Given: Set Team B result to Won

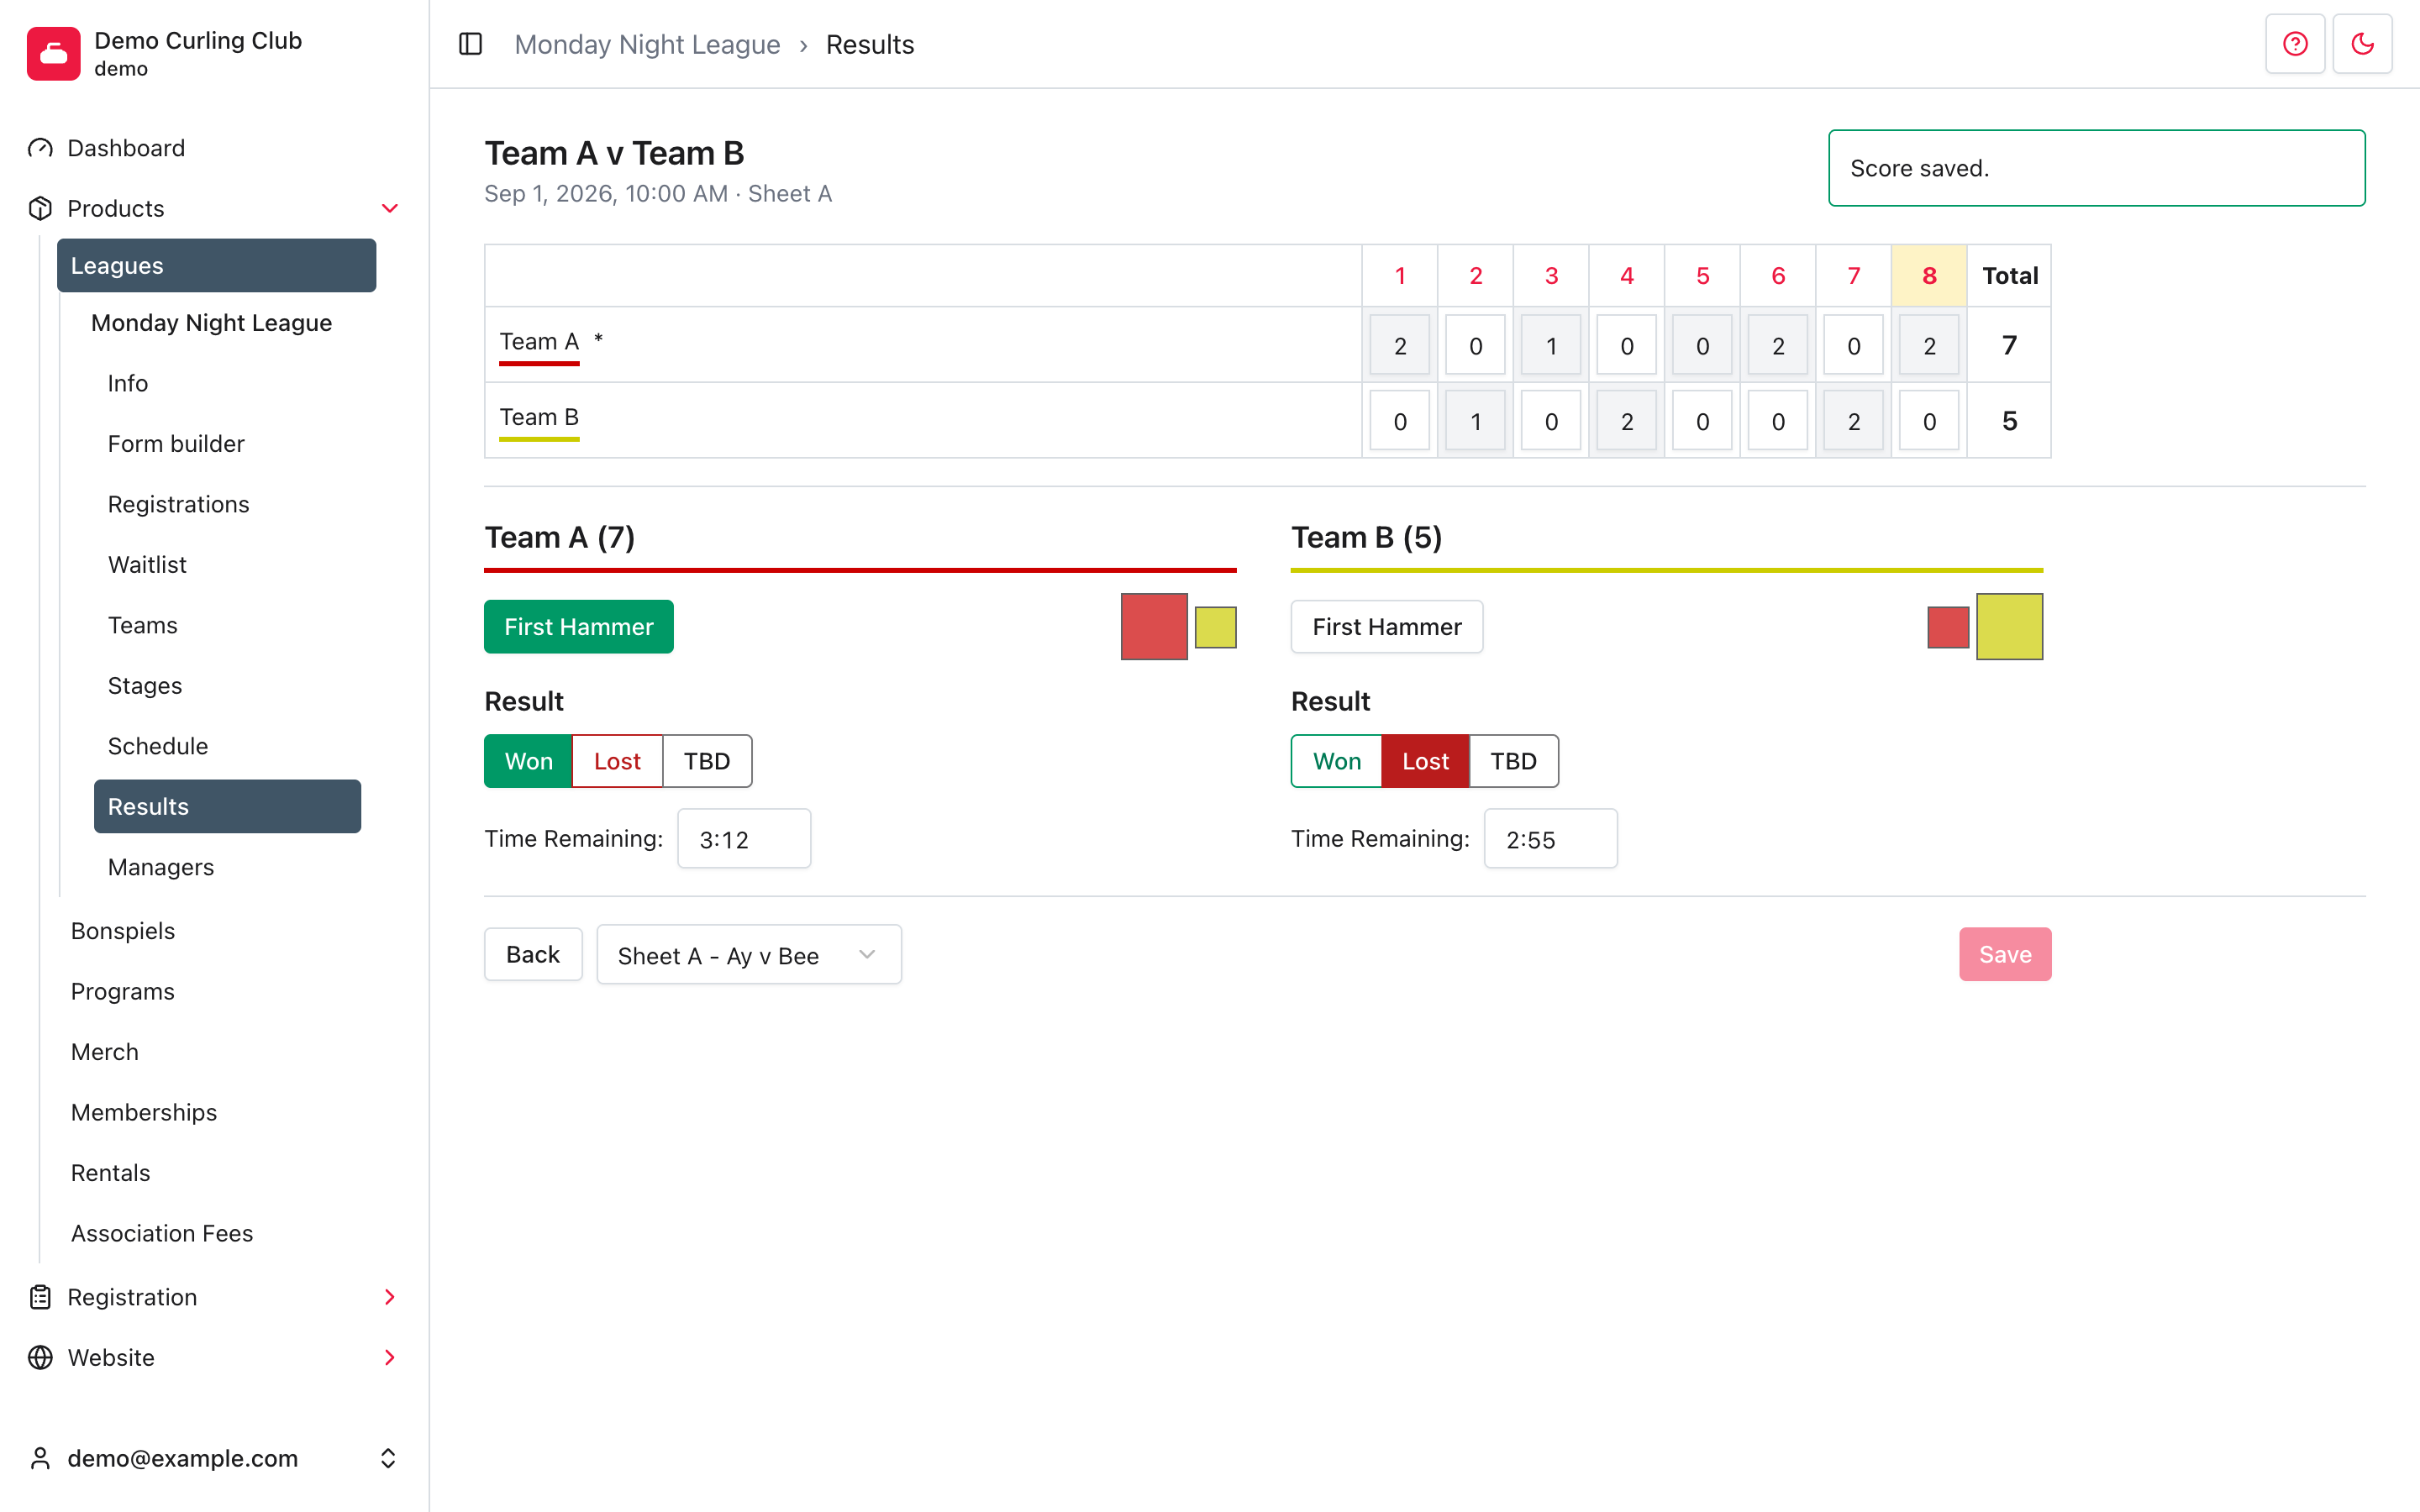Looking at the screenshot, I should pos(1336,761).
